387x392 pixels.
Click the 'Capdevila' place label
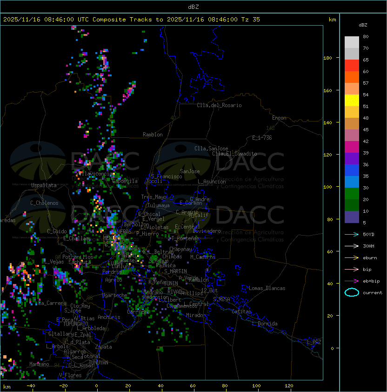(x=125, y=181)
